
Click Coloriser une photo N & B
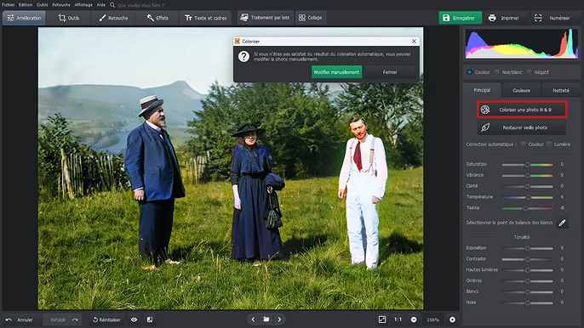[522, 110]
